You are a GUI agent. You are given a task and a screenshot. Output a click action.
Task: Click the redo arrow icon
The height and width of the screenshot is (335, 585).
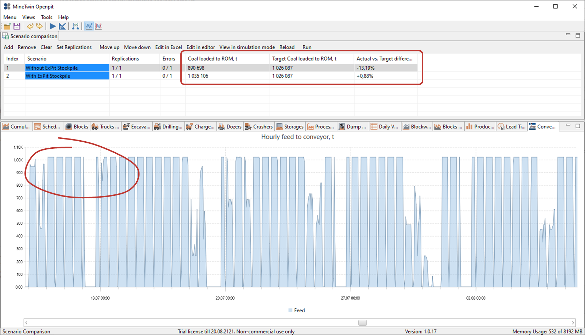pyautogui.click(x=39, y=26)
